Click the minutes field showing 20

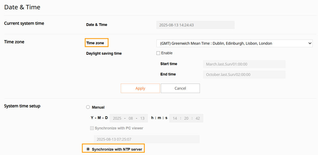pyautogui.click(x=187, y=118)
